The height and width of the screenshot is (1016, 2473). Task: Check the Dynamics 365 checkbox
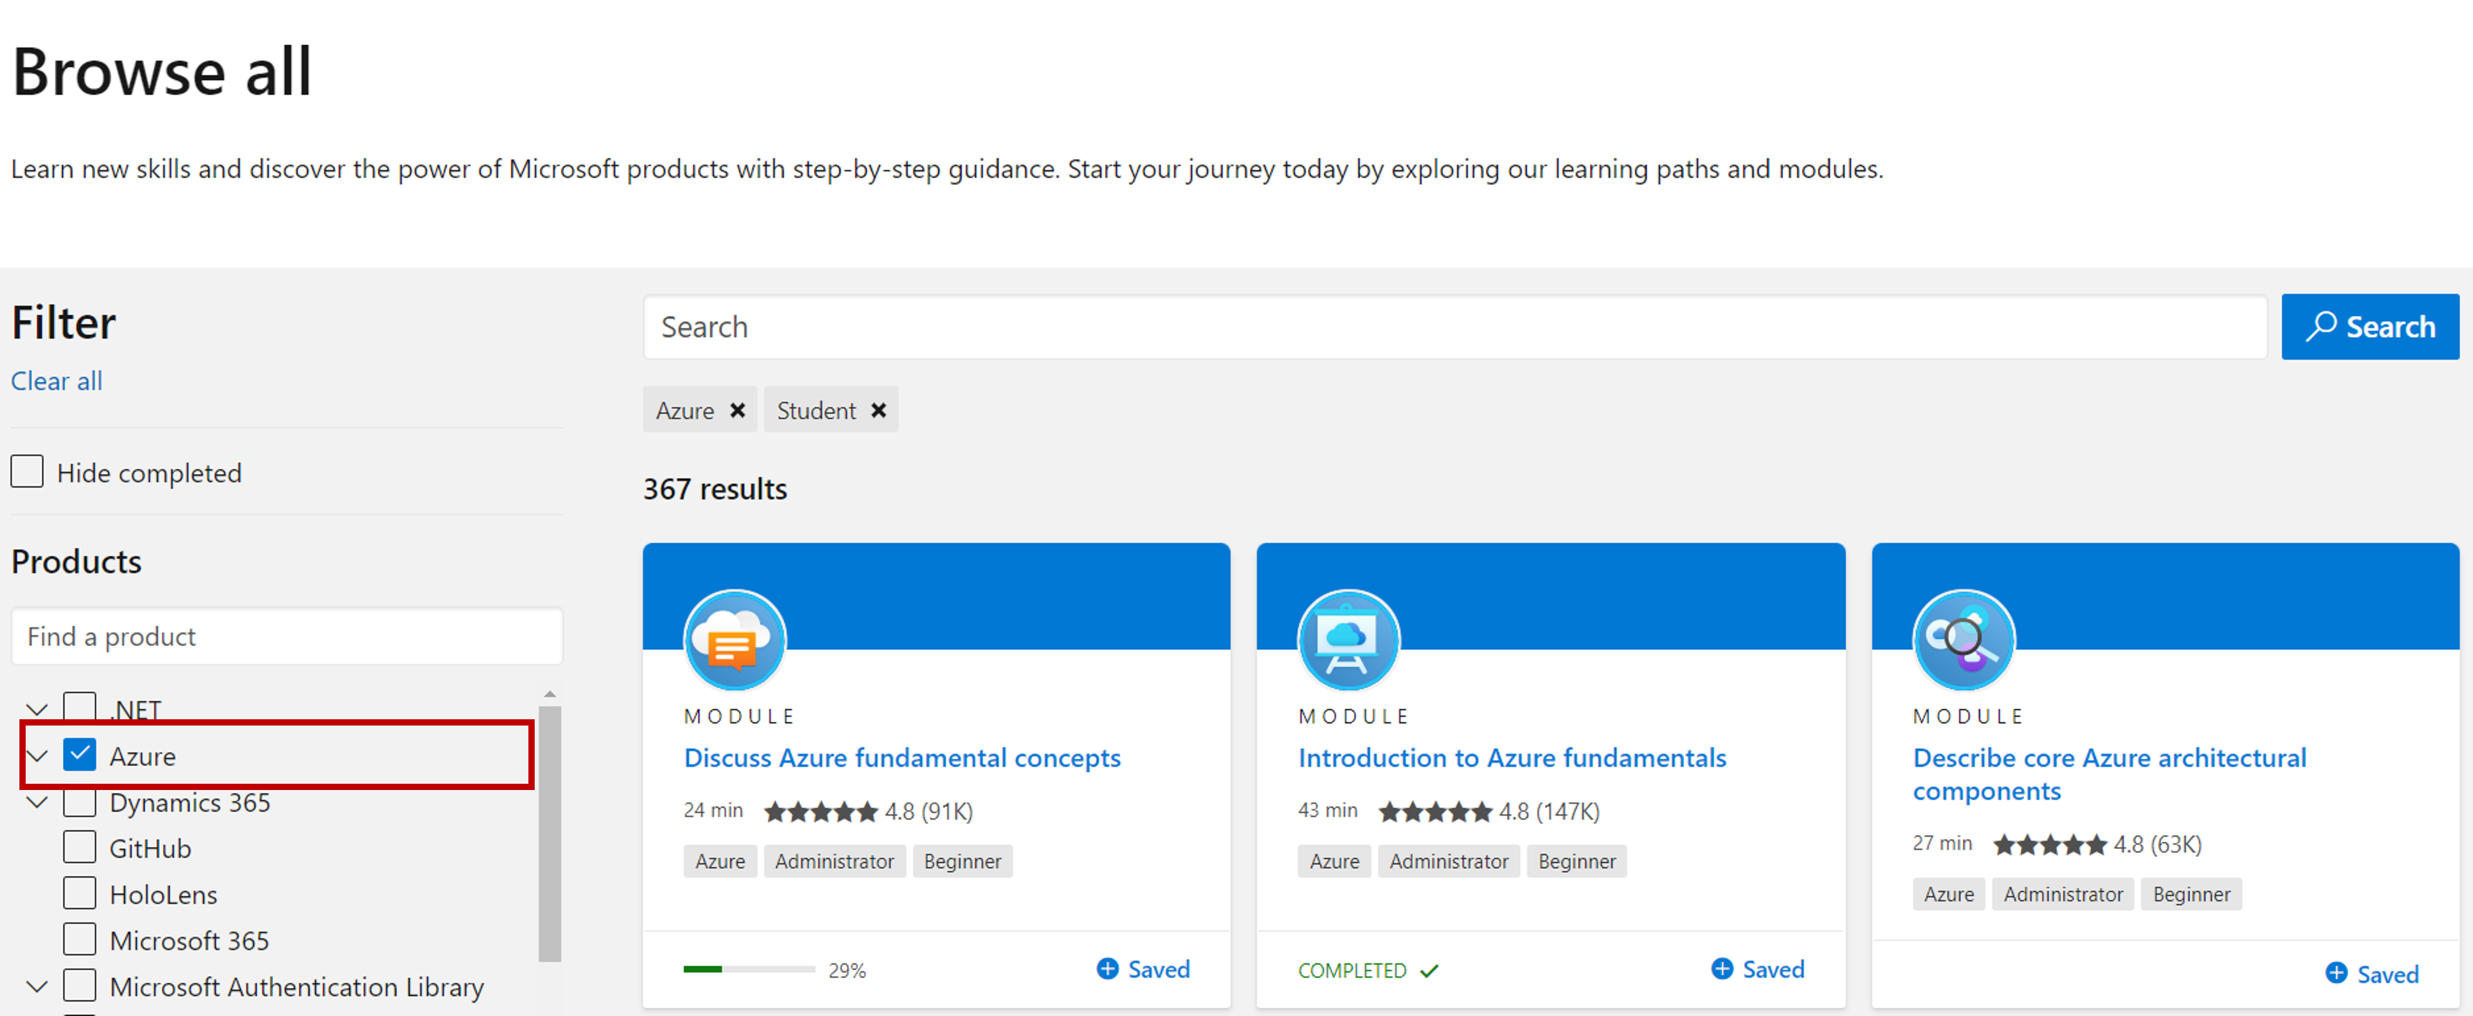click(x=80, y=803)
